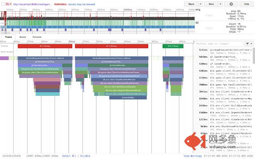Switch to the Tracks tab
The height and width of the screenshot is (159, 255).
pyautogui.click(x=8, y=37)
